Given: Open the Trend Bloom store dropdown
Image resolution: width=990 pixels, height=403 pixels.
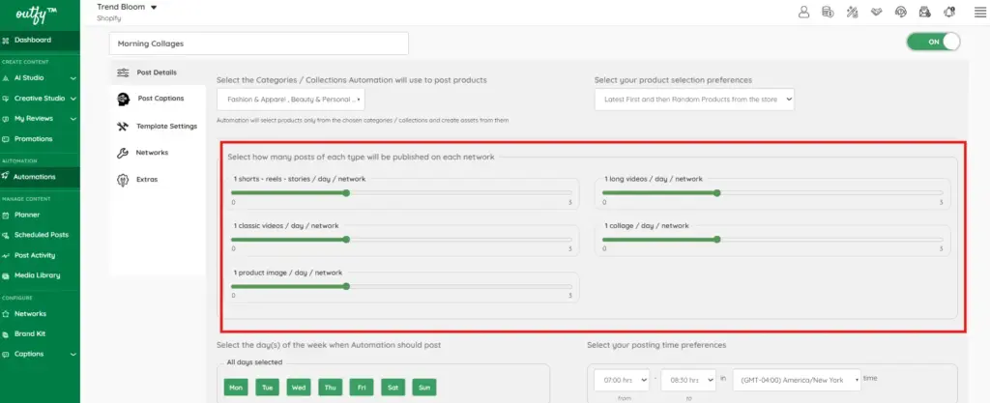Looking at the screenshot, I should point(127,7).
